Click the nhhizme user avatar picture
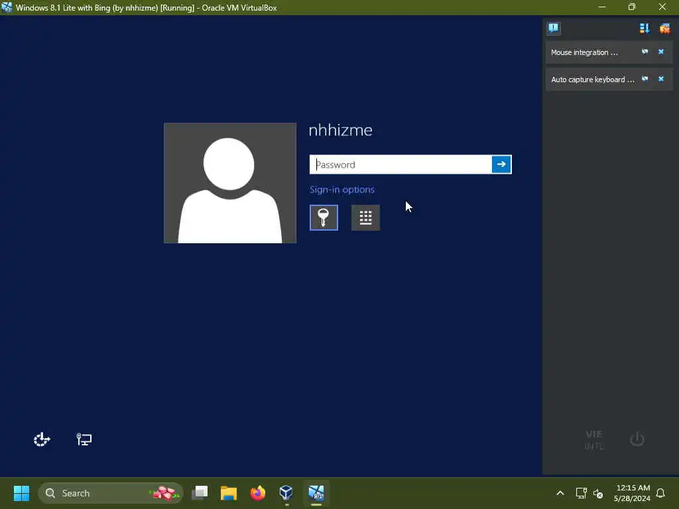The image size is (679, 509). click(230, 183)
